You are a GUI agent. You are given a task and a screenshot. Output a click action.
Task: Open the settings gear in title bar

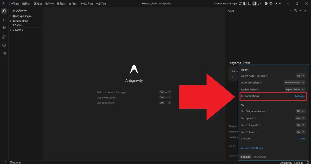click(x=271, y=4)
